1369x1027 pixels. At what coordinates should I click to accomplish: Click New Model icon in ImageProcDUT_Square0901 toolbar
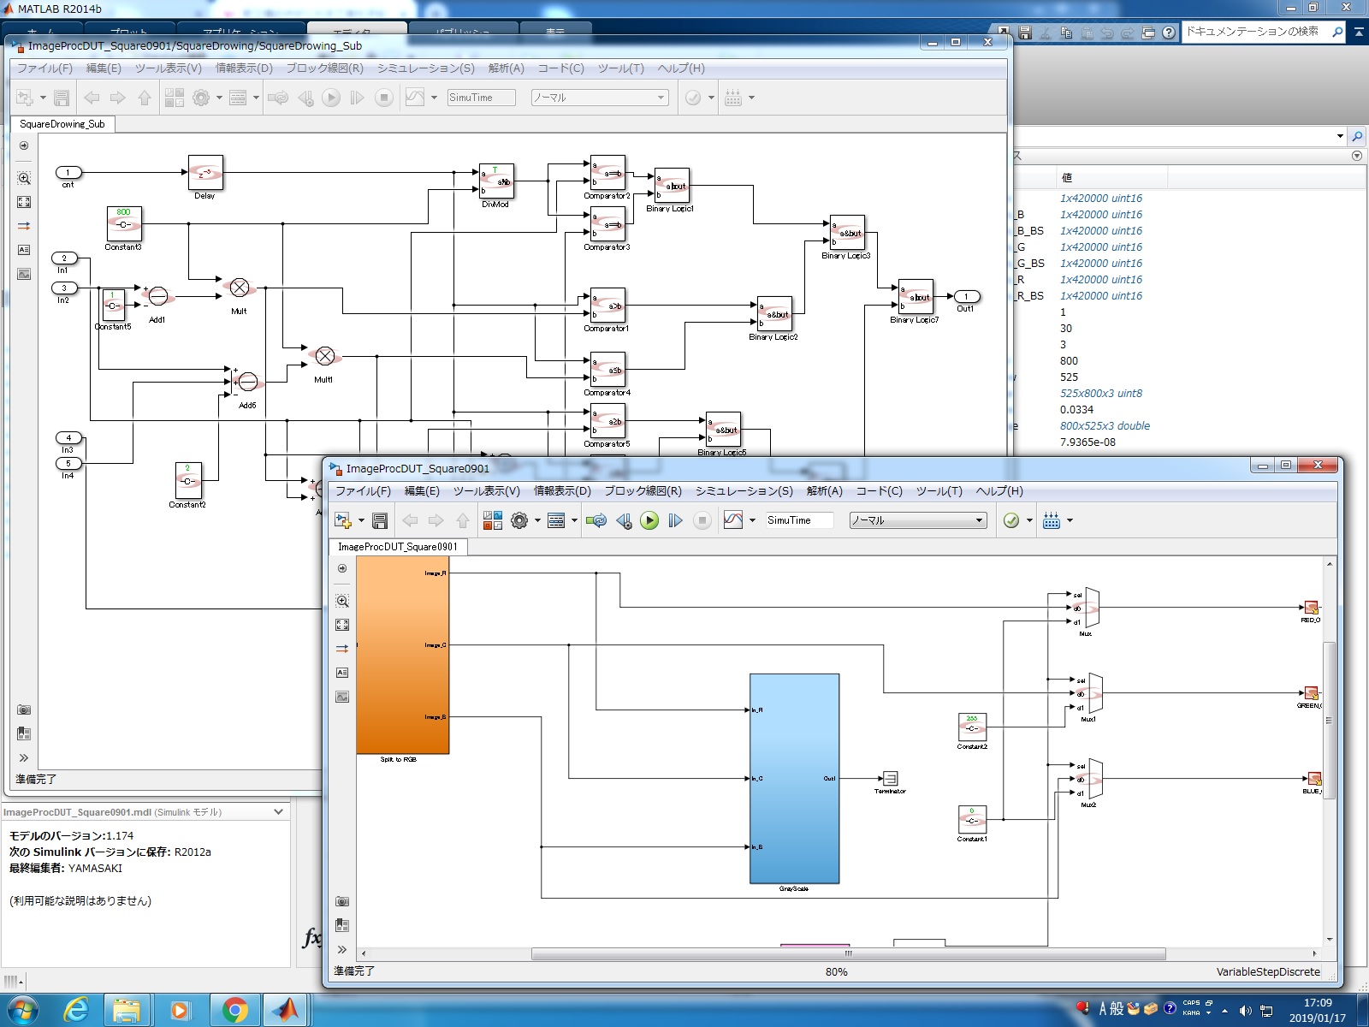click(343, 520)
